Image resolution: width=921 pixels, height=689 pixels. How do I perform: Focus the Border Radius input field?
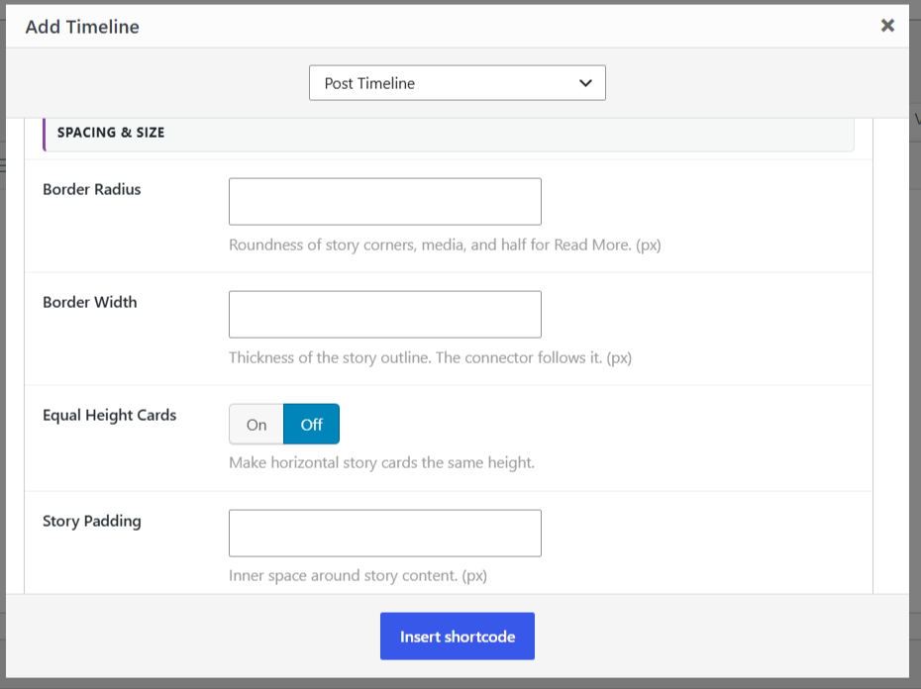pos(384,202)
